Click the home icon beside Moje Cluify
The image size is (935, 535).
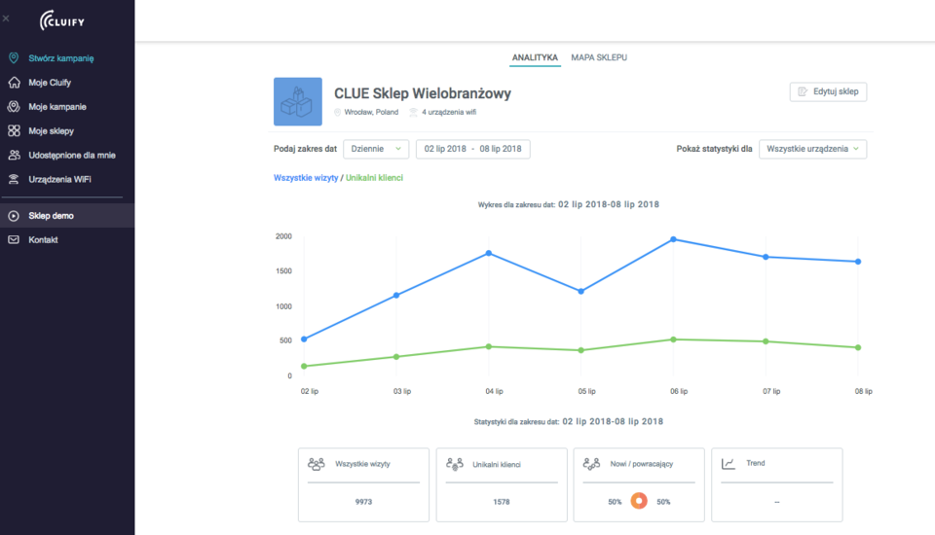click(14, 83)
